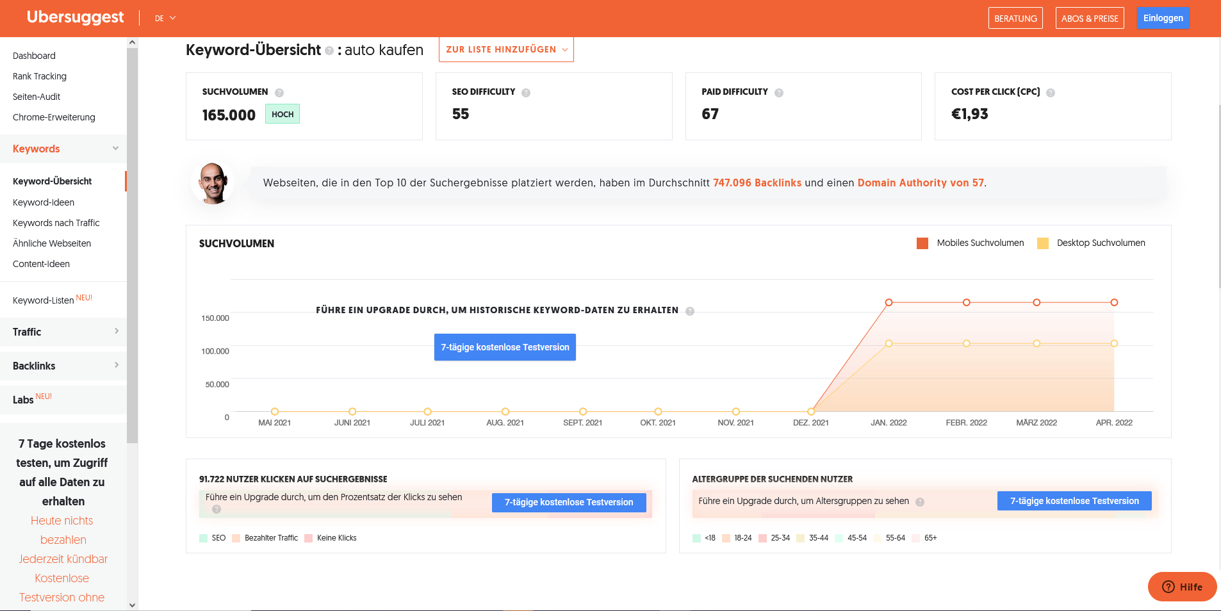Click Jederzeit kündbar promo text
1221x611 pixels.
[63, 559]
